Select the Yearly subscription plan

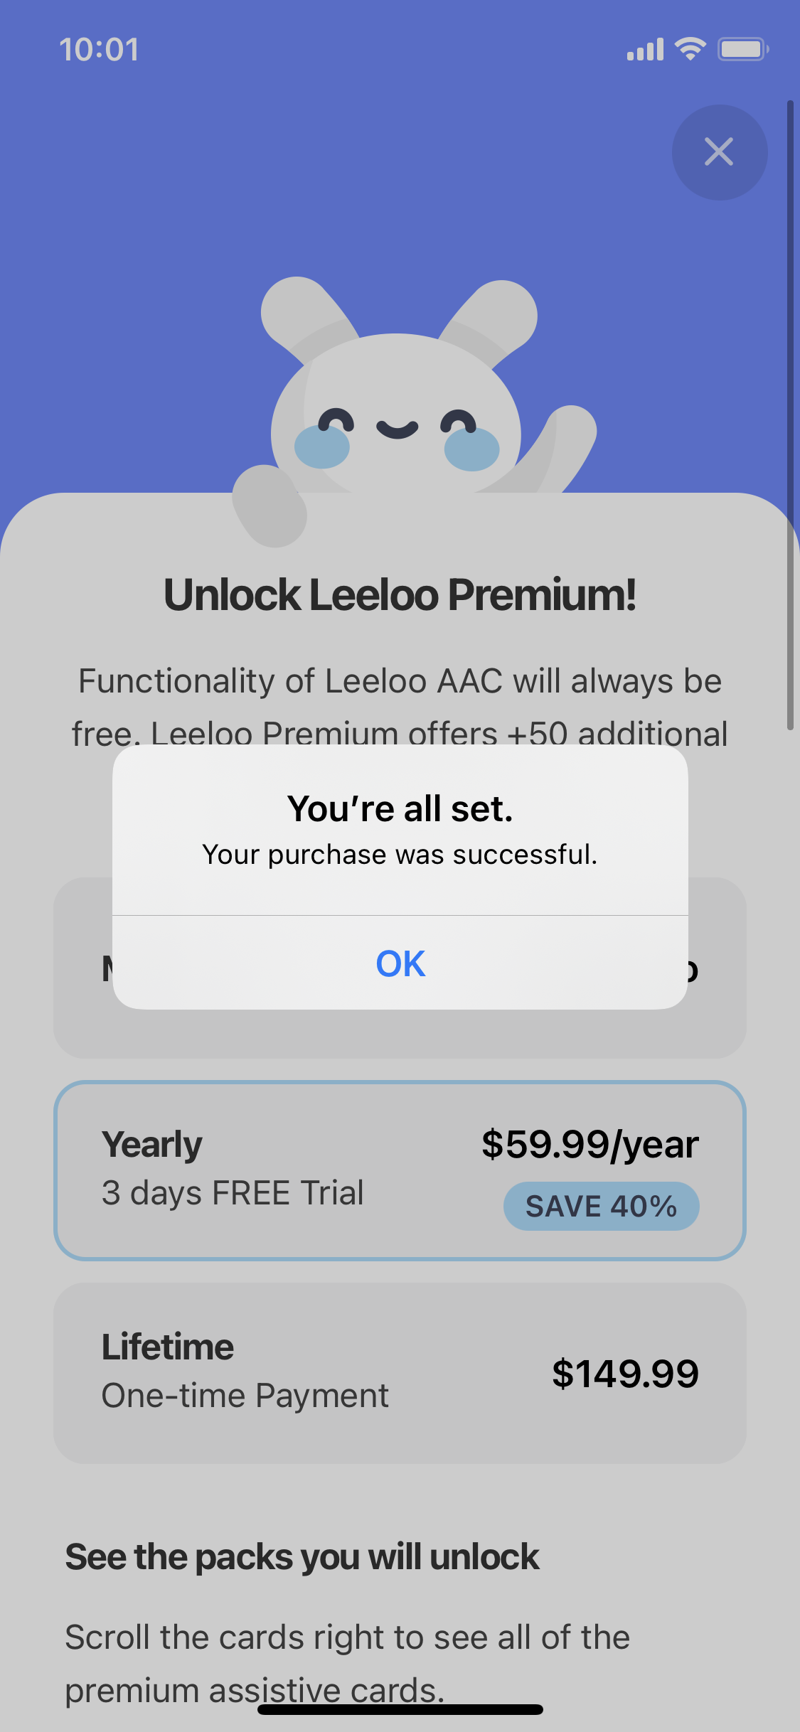pos(400,1170)
